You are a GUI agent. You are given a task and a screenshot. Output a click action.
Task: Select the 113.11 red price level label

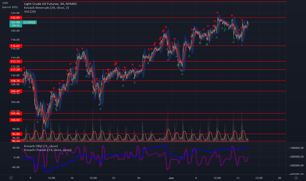[x=16, y=62]
